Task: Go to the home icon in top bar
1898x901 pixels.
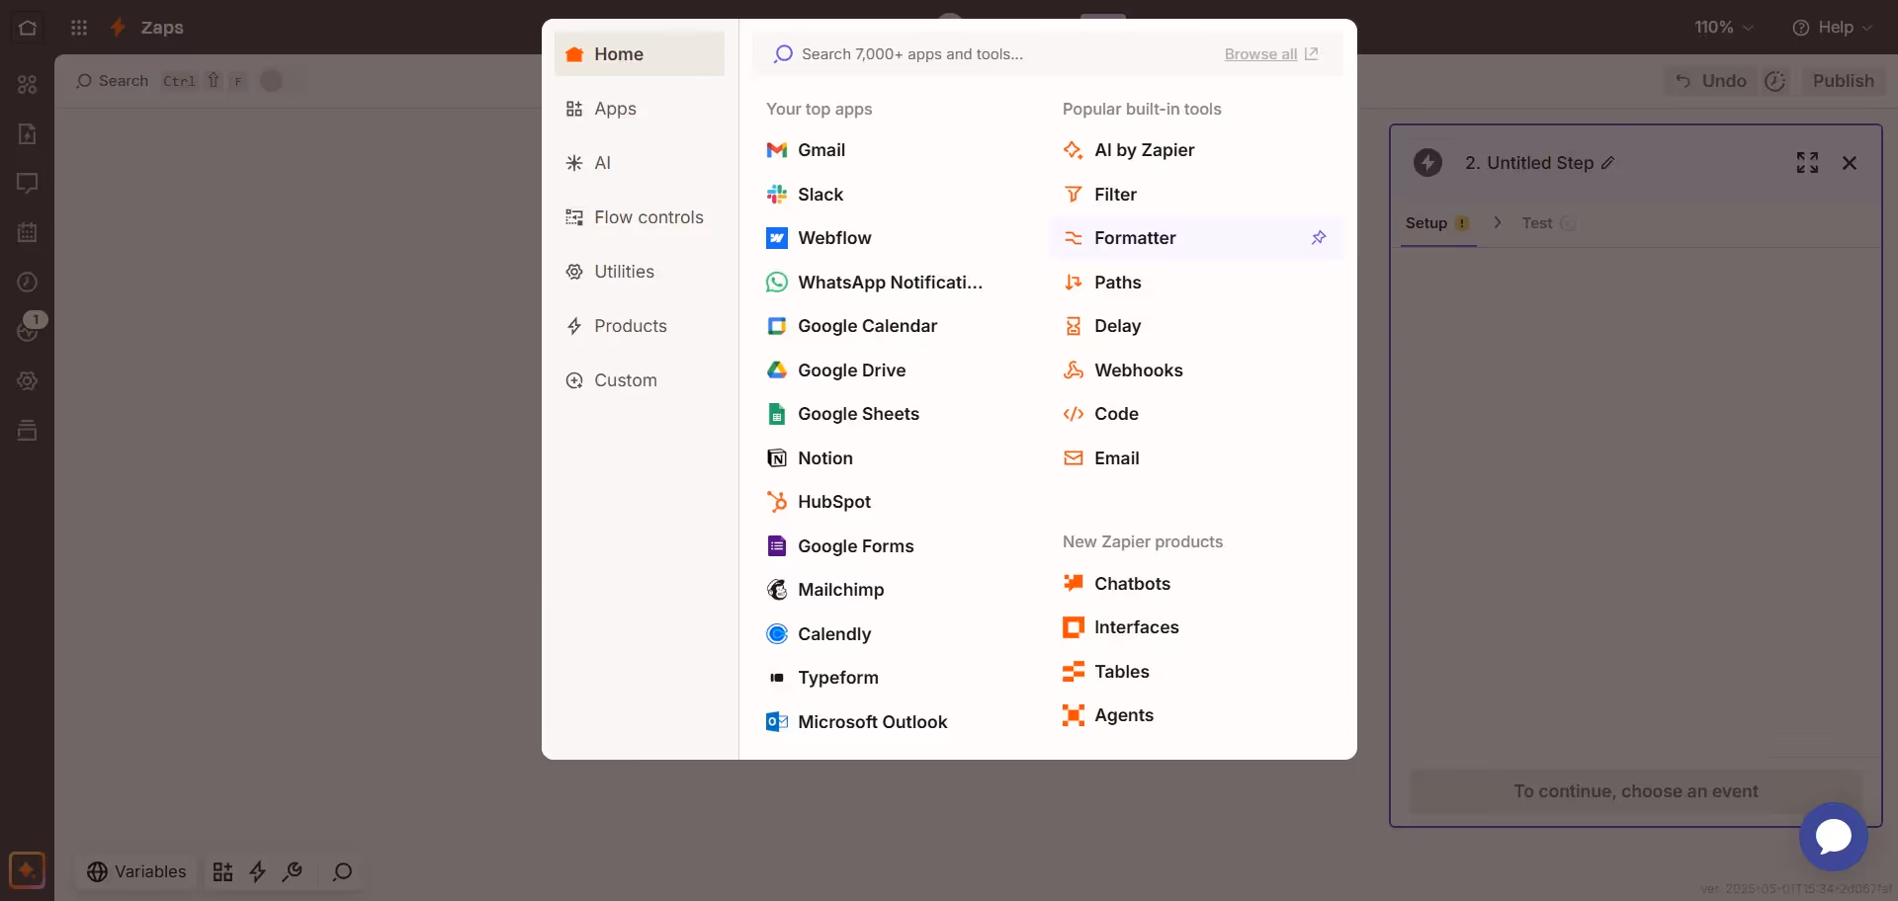Action: point(28,28)
